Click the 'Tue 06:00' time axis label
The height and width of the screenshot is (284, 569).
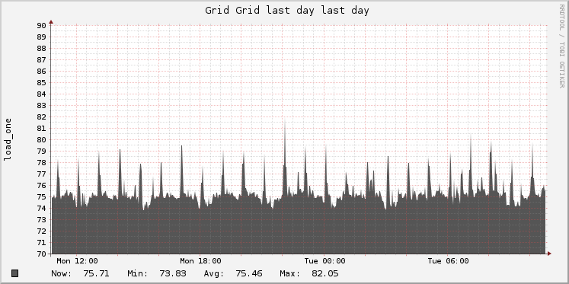(448, 261)
